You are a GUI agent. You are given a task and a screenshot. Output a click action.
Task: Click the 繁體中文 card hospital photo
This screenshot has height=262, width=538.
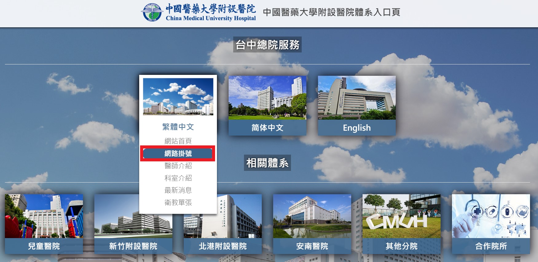coord(178,97)
